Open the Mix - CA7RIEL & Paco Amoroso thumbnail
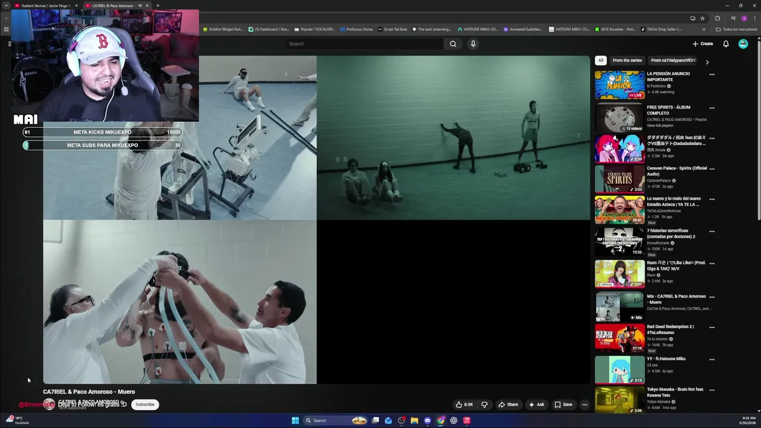 click(x=620, y=307)
